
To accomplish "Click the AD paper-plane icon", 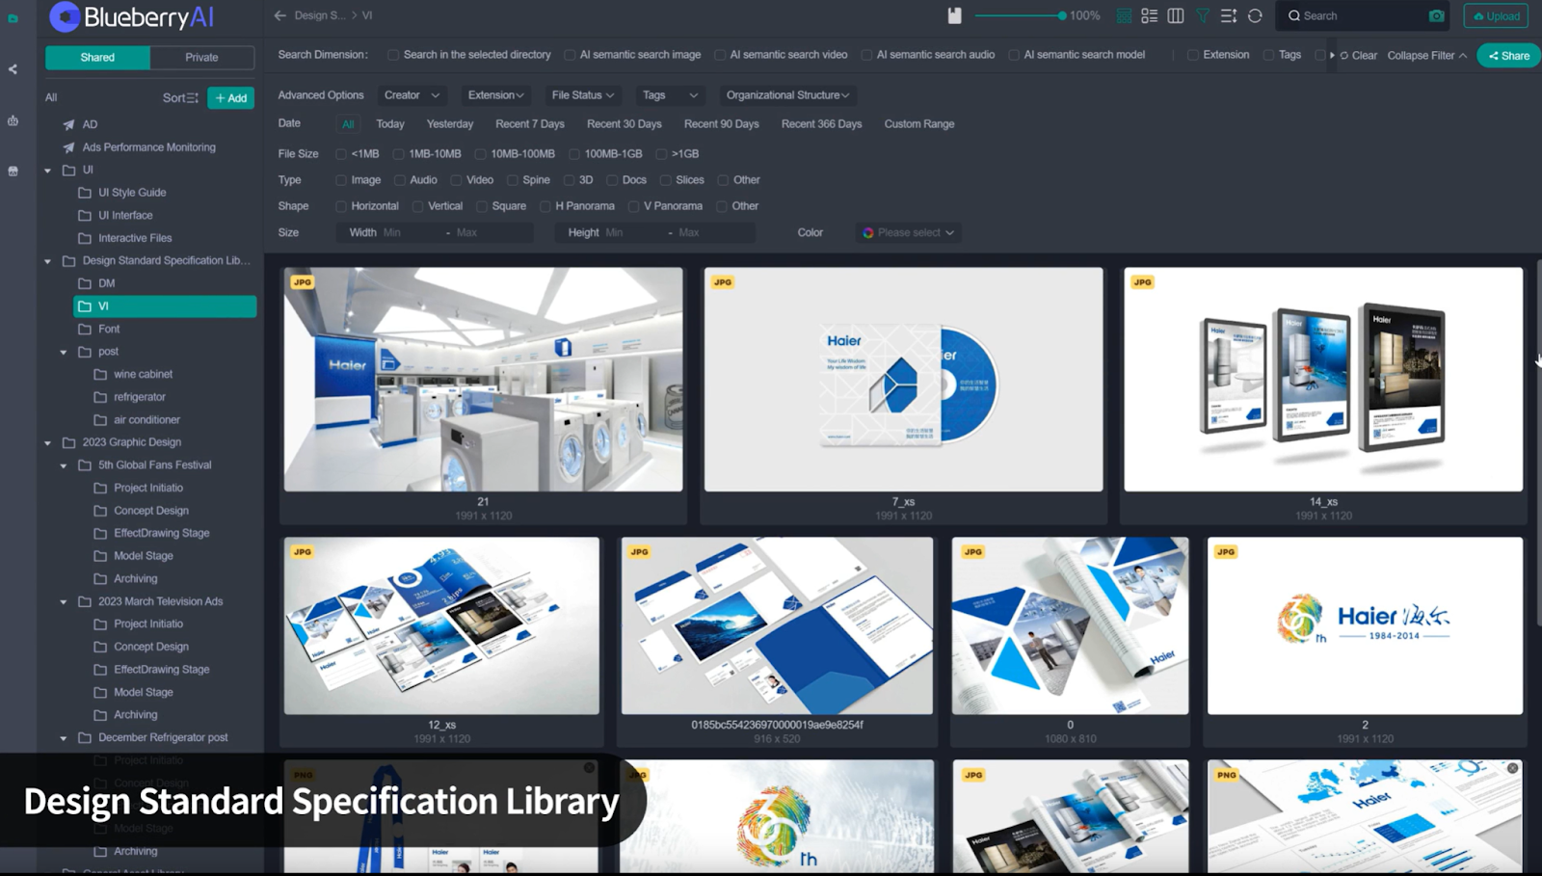I will [x=68, y=124].
